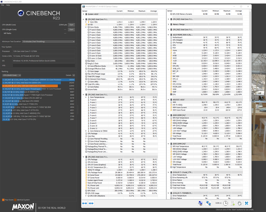Click the Maximum column header in left sensor pane
The height and width of the screenshot is (212, 266).
pyautogui.click(x=141, y=11)
